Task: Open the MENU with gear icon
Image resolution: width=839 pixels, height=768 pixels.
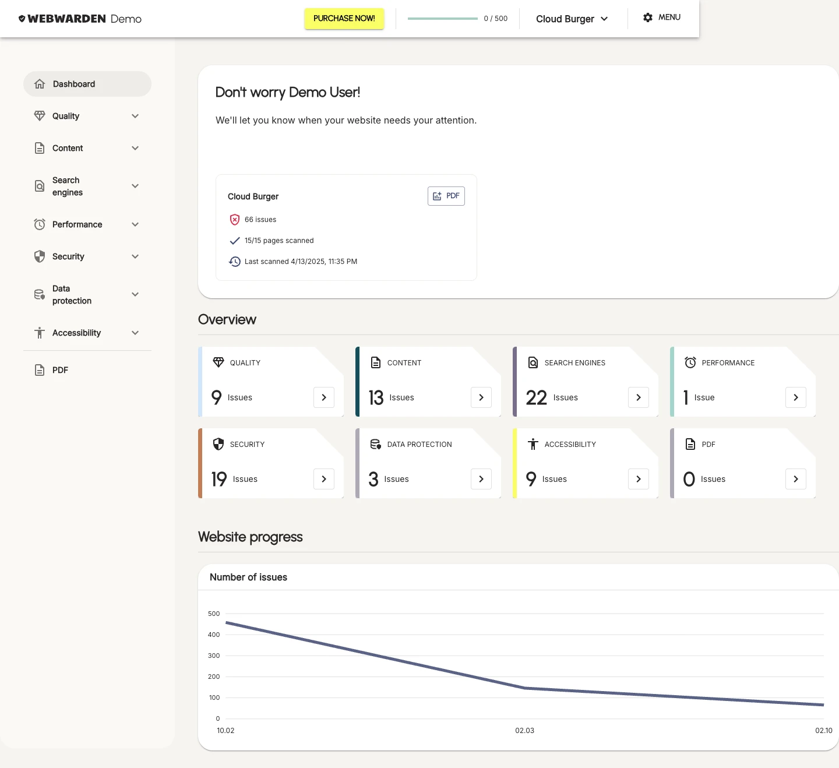Action: tap(661, 17)
